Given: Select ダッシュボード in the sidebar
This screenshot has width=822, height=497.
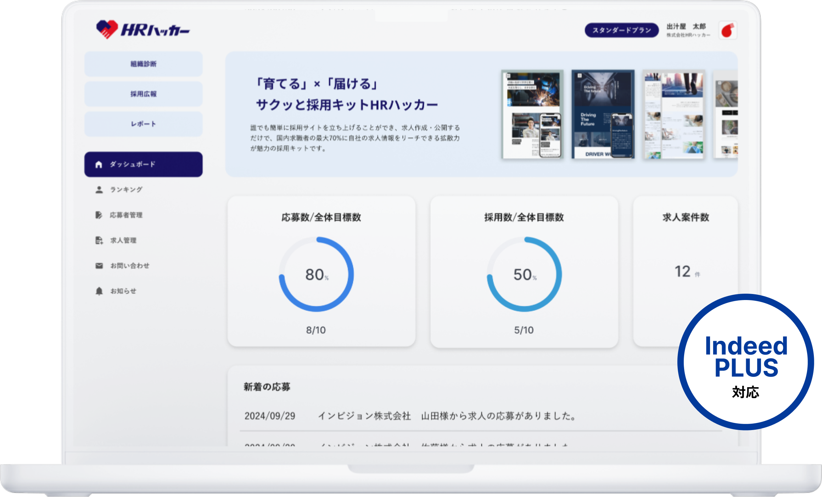Looking at the screenshot, I should pos(144,164).
